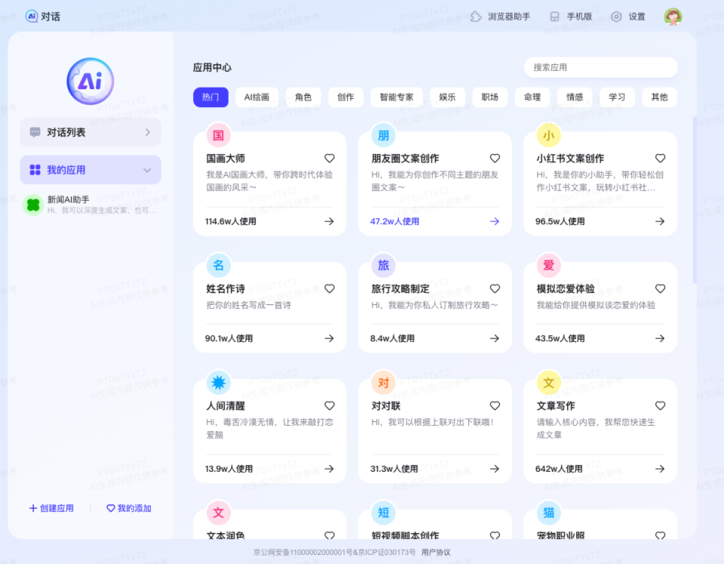Open 设置 settings

pos(628,17)
